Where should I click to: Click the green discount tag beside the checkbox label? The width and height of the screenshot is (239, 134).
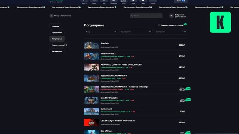coord(185,24)
